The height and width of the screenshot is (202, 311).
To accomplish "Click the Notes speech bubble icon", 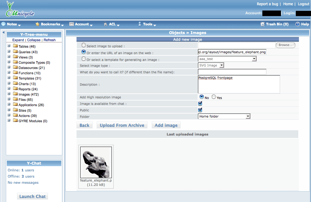I will tap(3, 24).
